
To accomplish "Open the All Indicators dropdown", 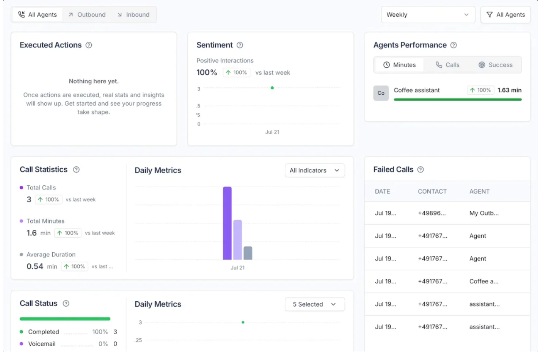I will pyautogui.click(x=314, y=170).
